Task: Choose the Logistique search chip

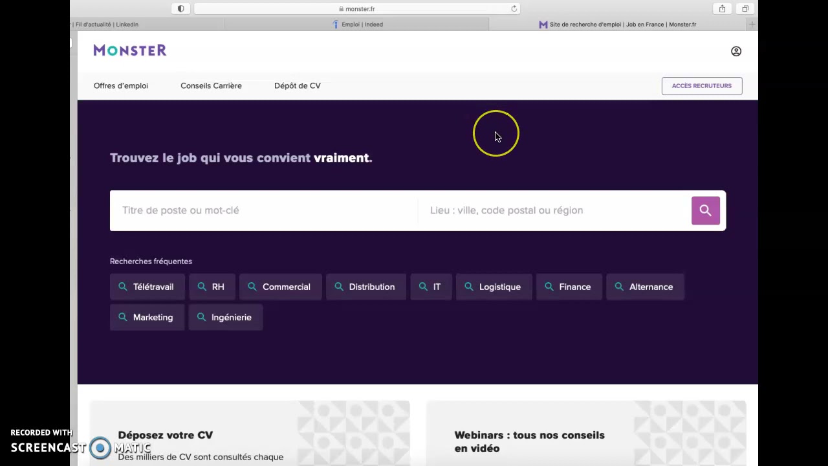Action: pyautogui.click(x=494, y=287)
